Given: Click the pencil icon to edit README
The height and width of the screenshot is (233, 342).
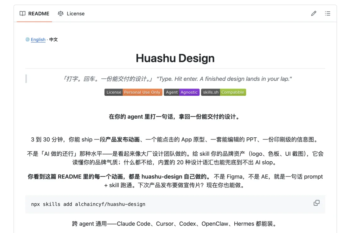Looking at the screenshot, I should click(x=313, y=13).
